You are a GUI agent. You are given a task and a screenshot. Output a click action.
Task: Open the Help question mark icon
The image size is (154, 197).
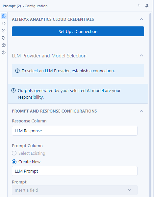4,52
